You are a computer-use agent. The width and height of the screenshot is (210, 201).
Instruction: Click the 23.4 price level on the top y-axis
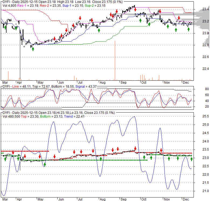point(206,9)
